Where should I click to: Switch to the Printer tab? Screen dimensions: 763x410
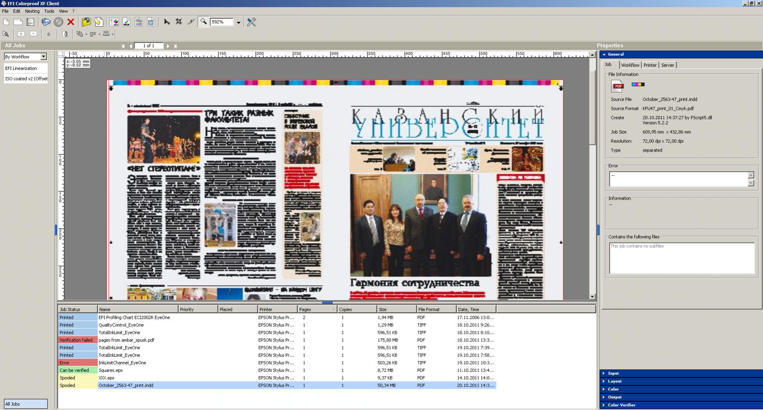[x=650, y=65]
